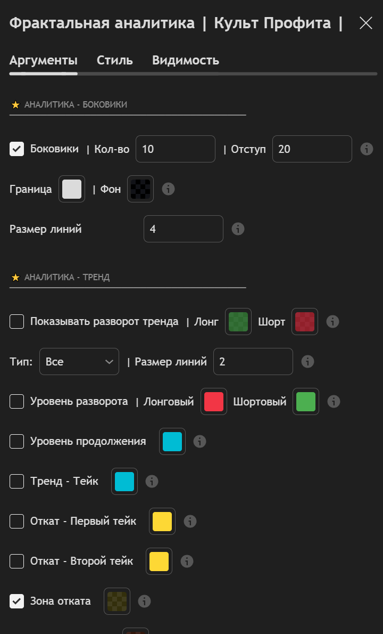Click info icon for Тренд - Тейк
Viewport: 383px width, 634px height.
152,481
